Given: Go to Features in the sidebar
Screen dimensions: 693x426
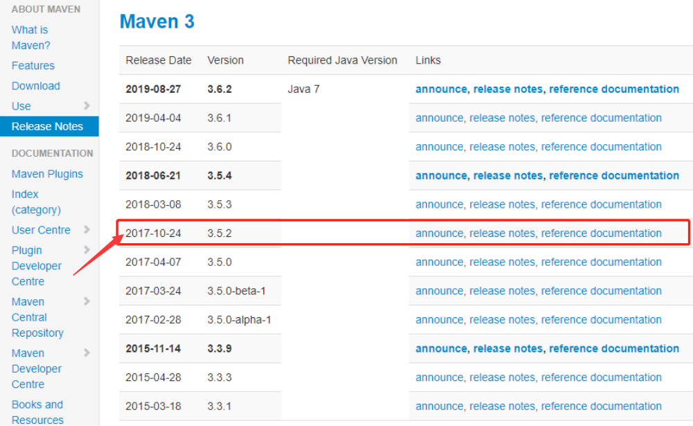Looking at the screenshot, I should pos(33,65).
